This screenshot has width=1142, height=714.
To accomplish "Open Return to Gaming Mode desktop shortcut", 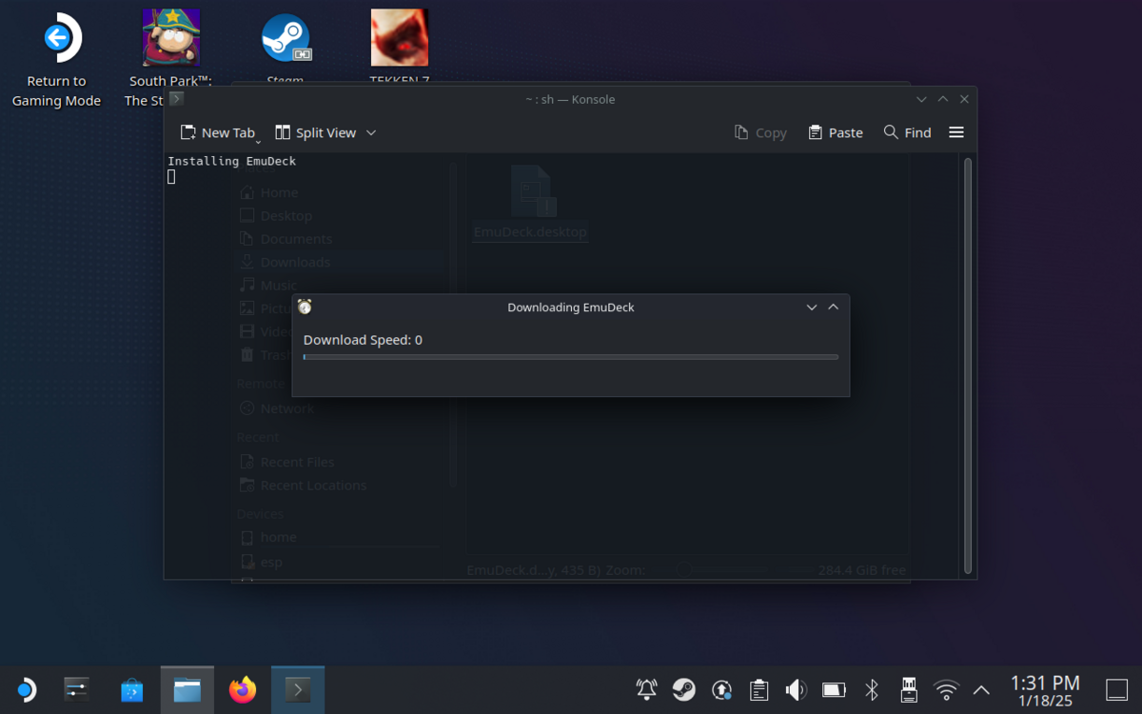I will [x=56, y=59].
